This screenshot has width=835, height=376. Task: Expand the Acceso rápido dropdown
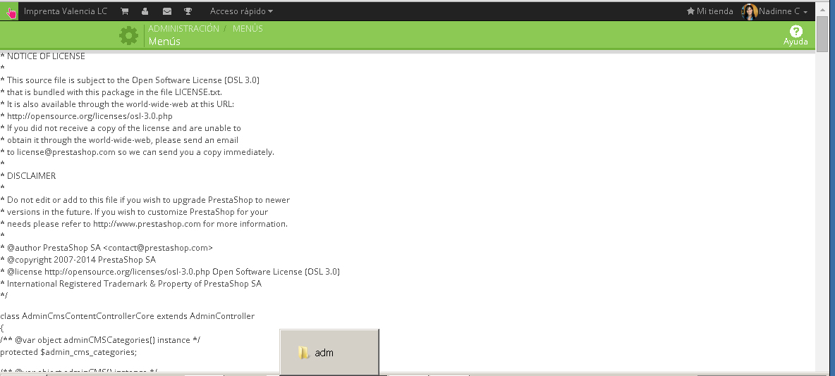[241, 11]
